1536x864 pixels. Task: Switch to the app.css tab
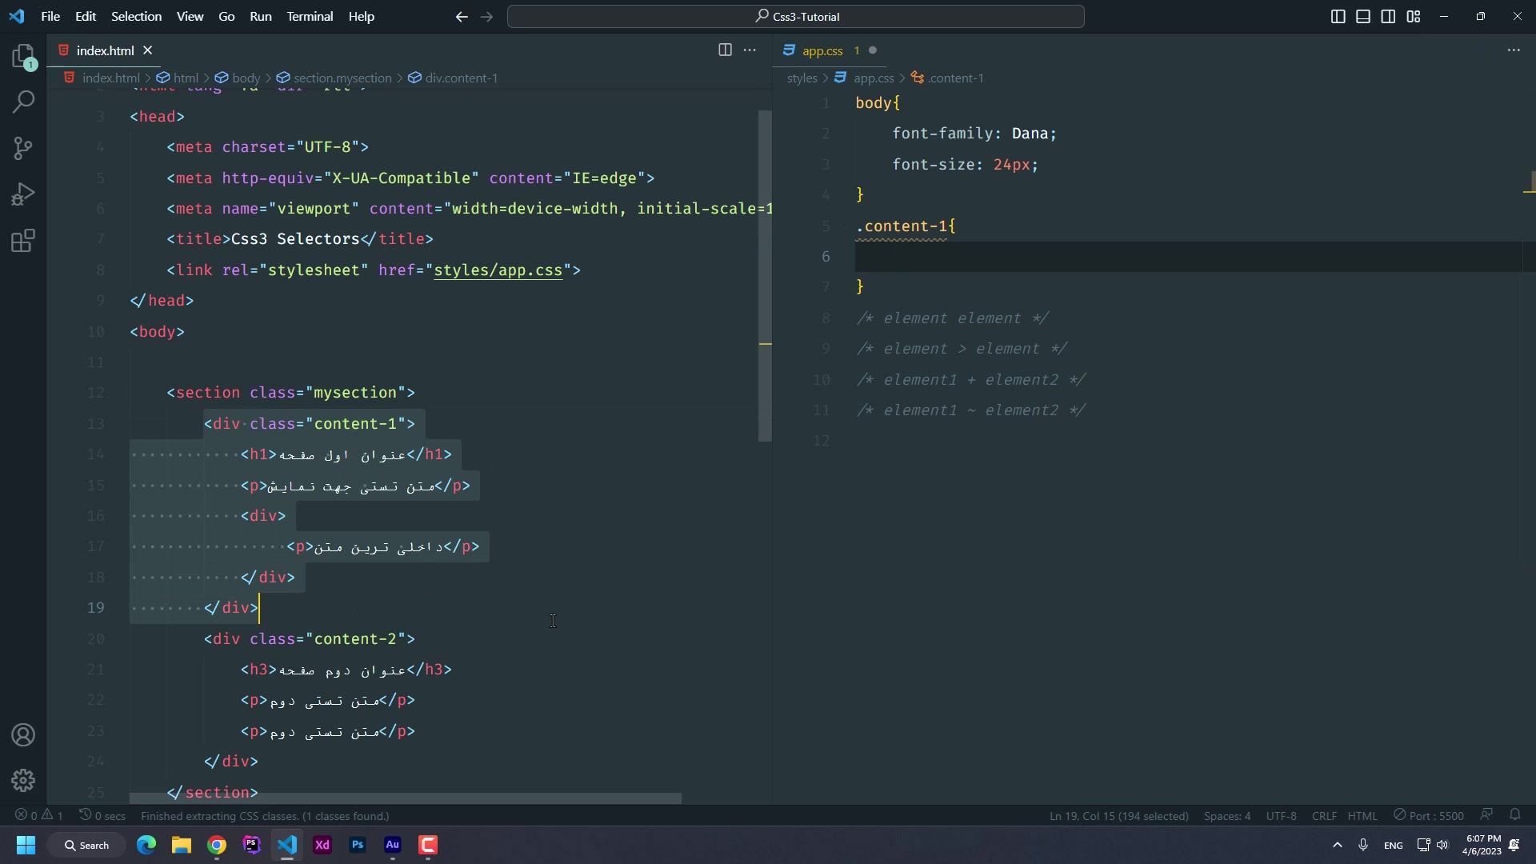(x=822, y=50)
